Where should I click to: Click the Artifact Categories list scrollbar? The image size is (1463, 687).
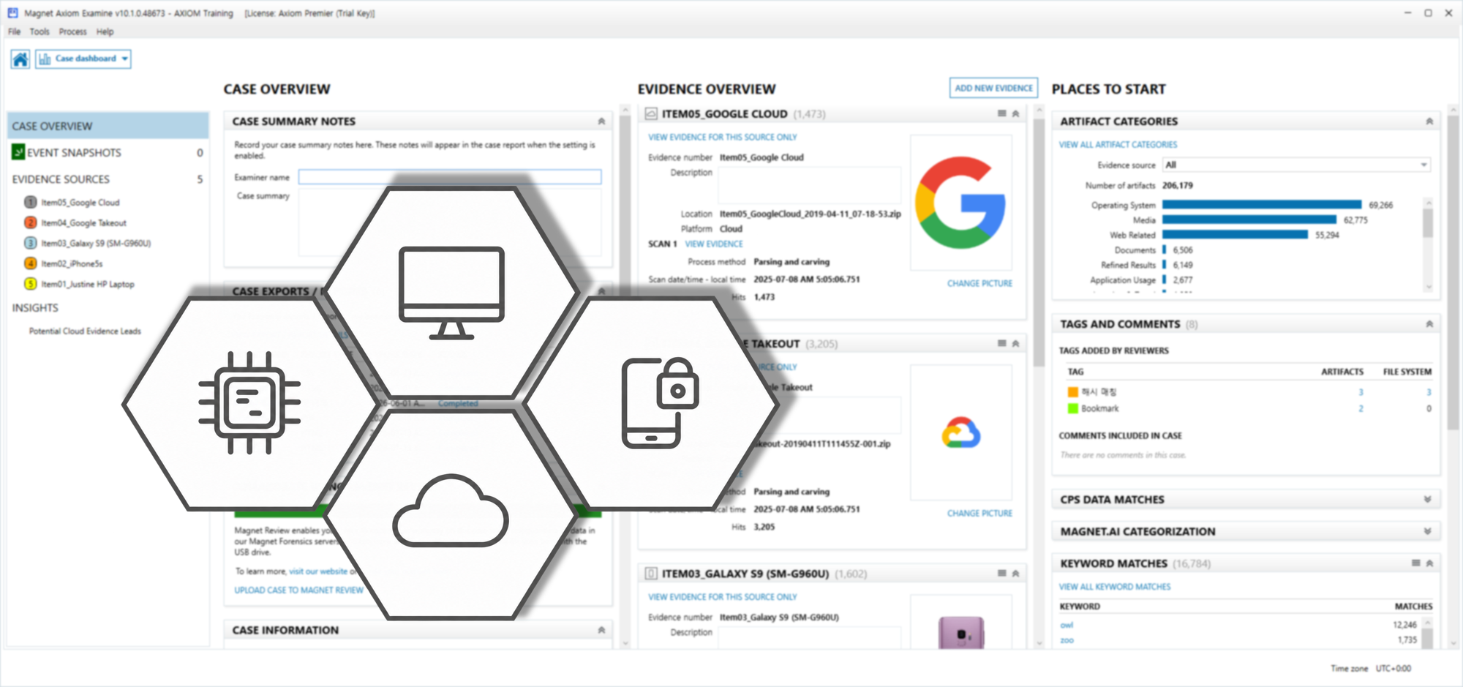click(1428, 223)
